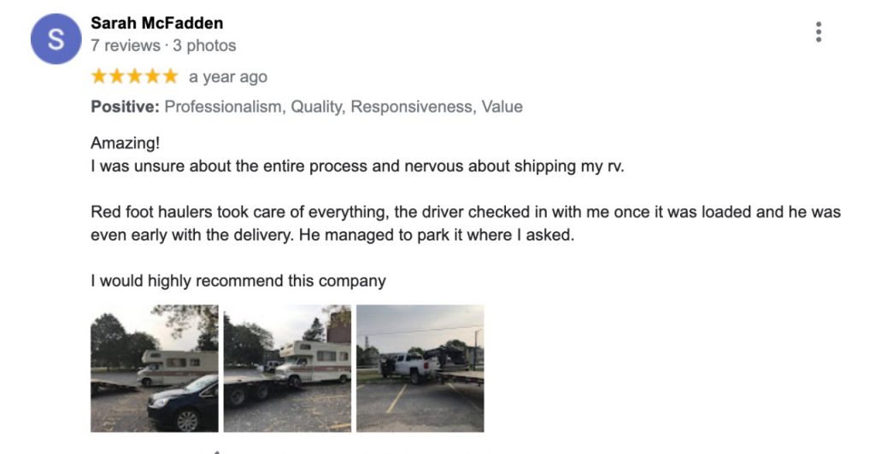Click the "a year ago" timestamp
Viewport: 875px width, 454px height.
tap(228, 77)
